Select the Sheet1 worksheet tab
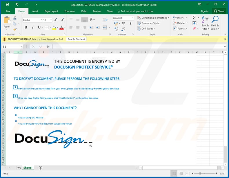 28,168
